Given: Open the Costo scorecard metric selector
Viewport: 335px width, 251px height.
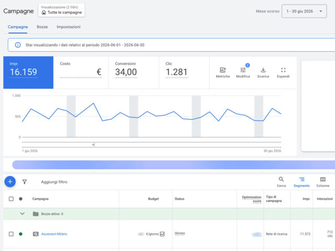Looking at the screenshot, I should pos(81,72).
